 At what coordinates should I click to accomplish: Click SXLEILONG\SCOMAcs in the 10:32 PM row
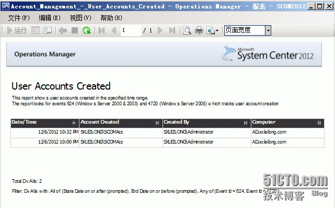[102, 132]
